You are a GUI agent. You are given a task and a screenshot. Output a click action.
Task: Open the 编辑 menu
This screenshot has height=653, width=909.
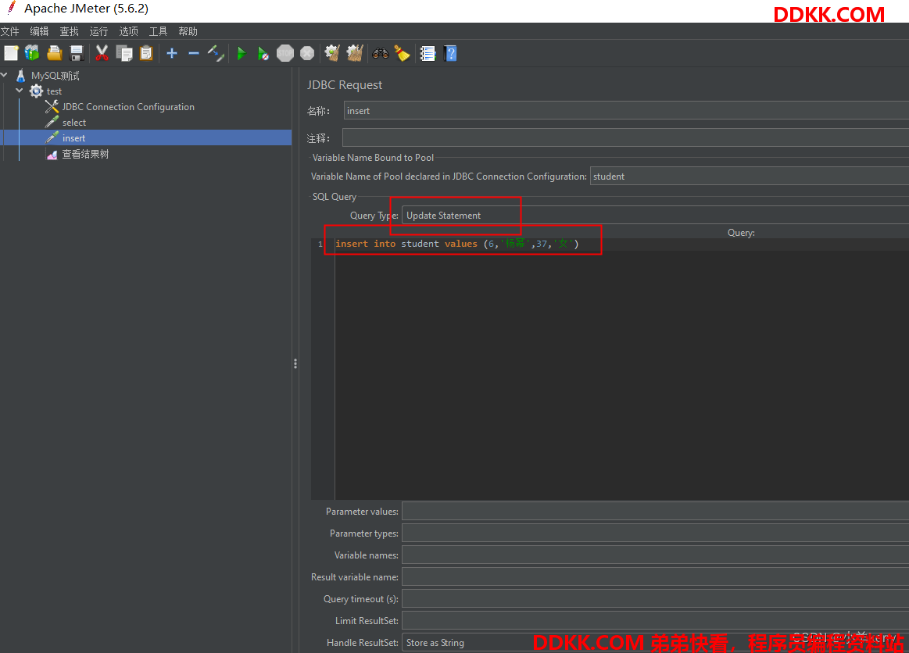coord(39,31)
